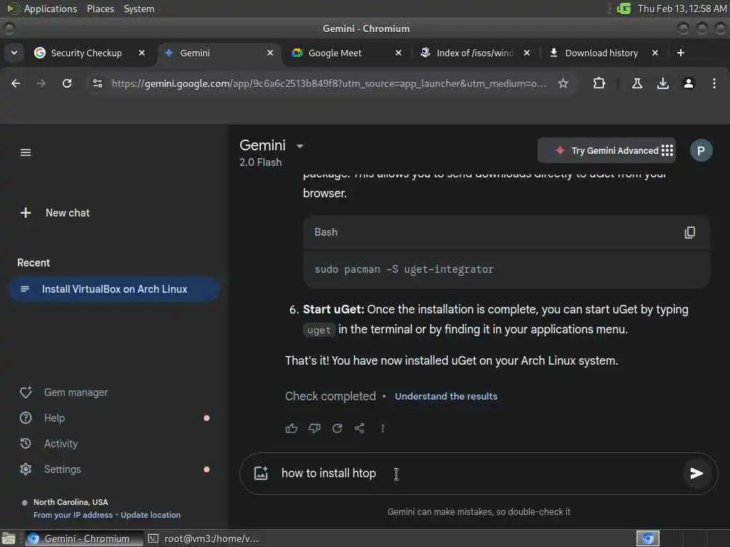Start a New chat

click(55, 212)
